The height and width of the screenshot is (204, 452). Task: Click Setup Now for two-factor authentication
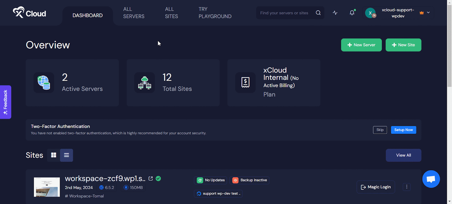[403, 130]
